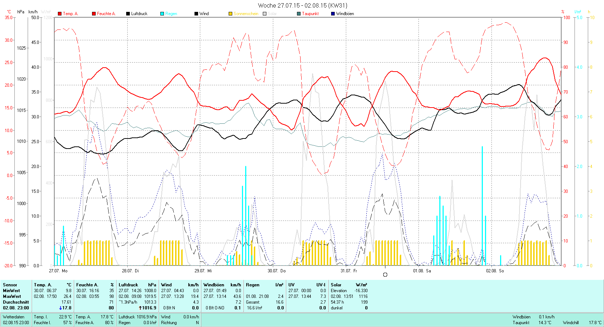The width and height of the screenshot is (604, 327).
Task: Click the '%' axis unit label at top right
Action: (x=563, y=12)
